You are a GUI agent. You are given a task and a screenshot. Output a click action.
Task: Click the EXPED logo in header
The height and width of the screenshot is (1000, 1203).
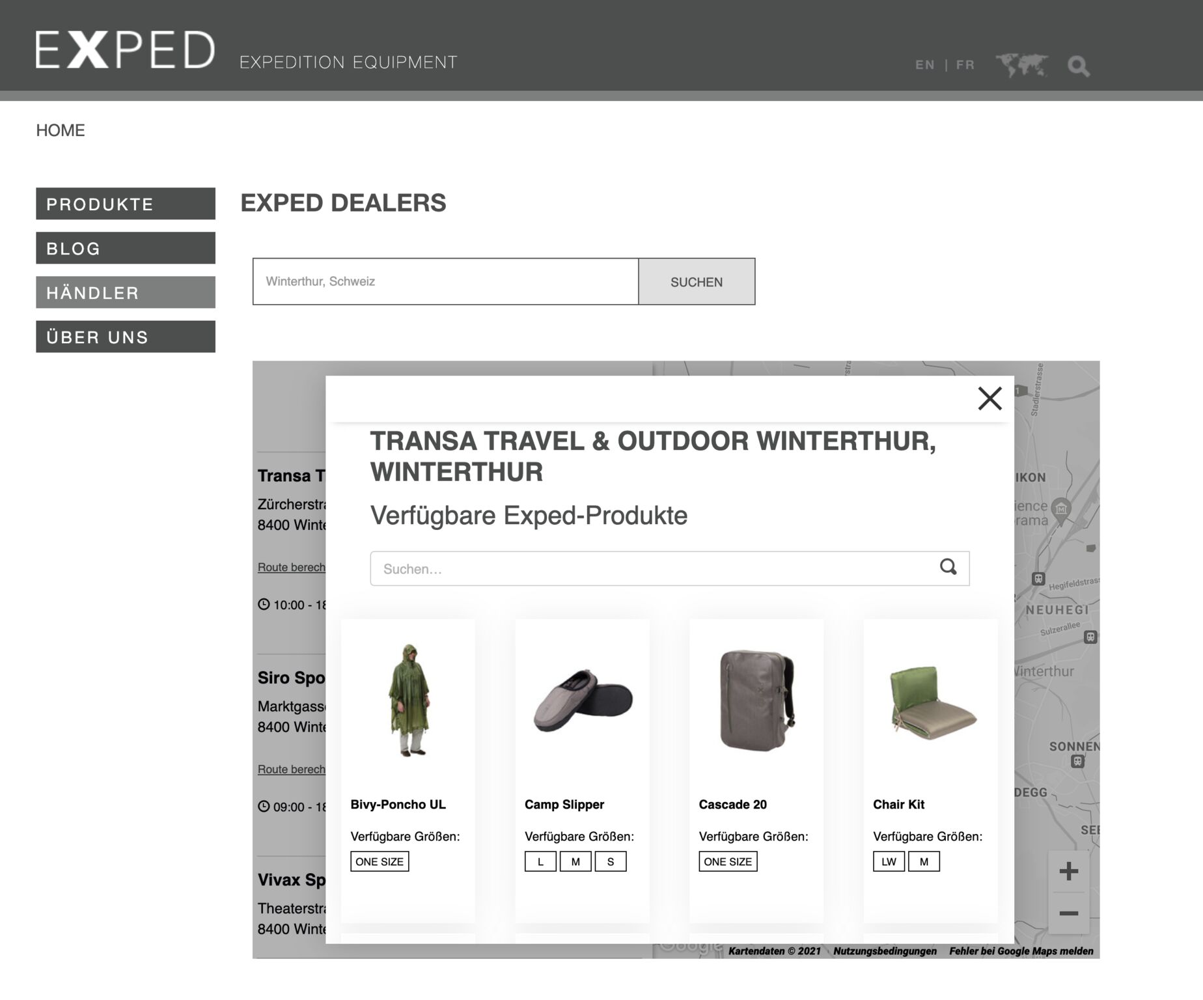125,49
